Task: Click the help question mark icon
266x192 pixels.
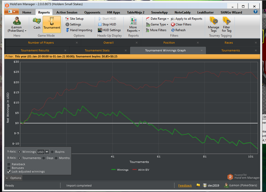Action: pos(255,11)
